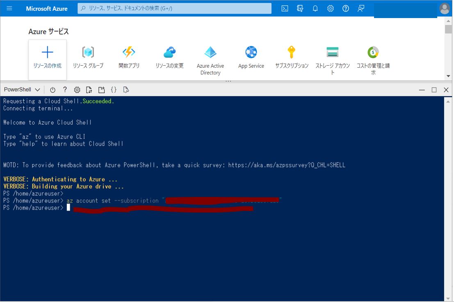Open the Azure portal hamburger menu
The height and width of the screenshot is (302, 454).
click(9, 8)
